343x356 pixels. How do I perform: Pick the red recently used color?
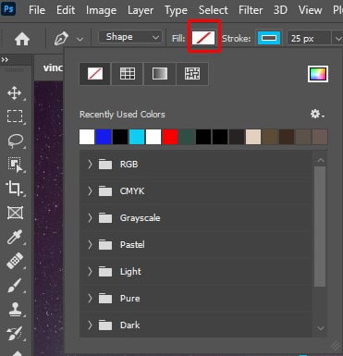170,137
